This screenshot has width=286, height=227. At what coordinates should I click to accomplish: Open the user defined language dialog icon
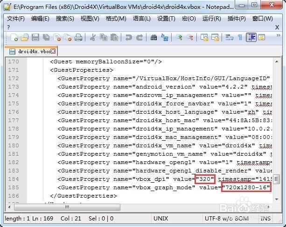pyautogui.click(x=262, y=38)
